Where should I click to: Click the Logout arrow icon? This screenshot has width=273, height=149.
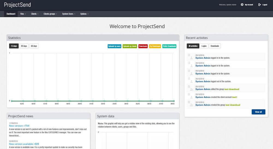click(x=260, y=5)
